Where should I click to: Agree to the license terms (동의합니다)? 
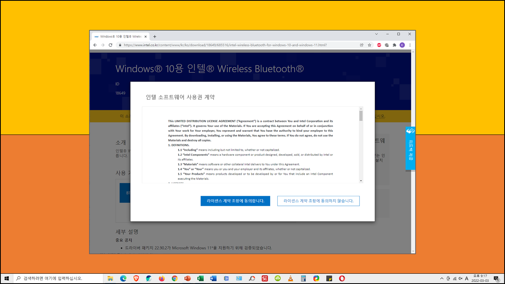(235, 201)
